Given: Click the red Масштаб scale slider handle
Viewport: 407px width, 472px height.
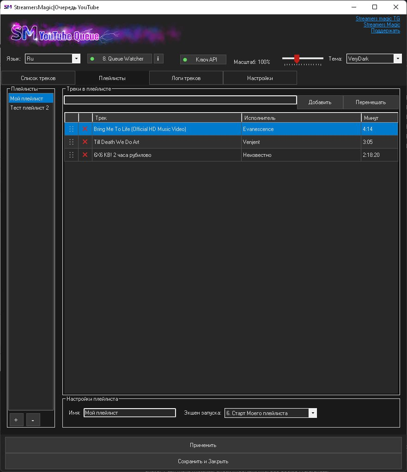Looking at the screenshot, I should point(297,58).
